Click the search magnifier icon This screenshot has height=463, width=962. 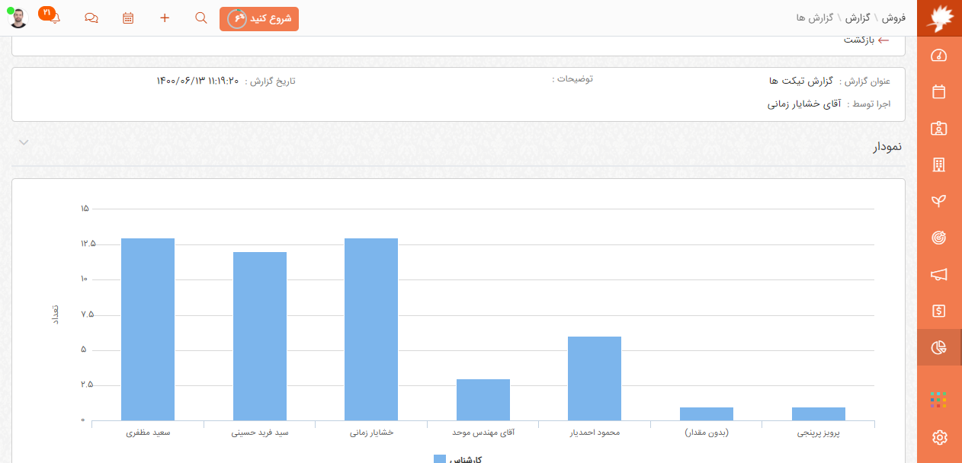point(201,18)
